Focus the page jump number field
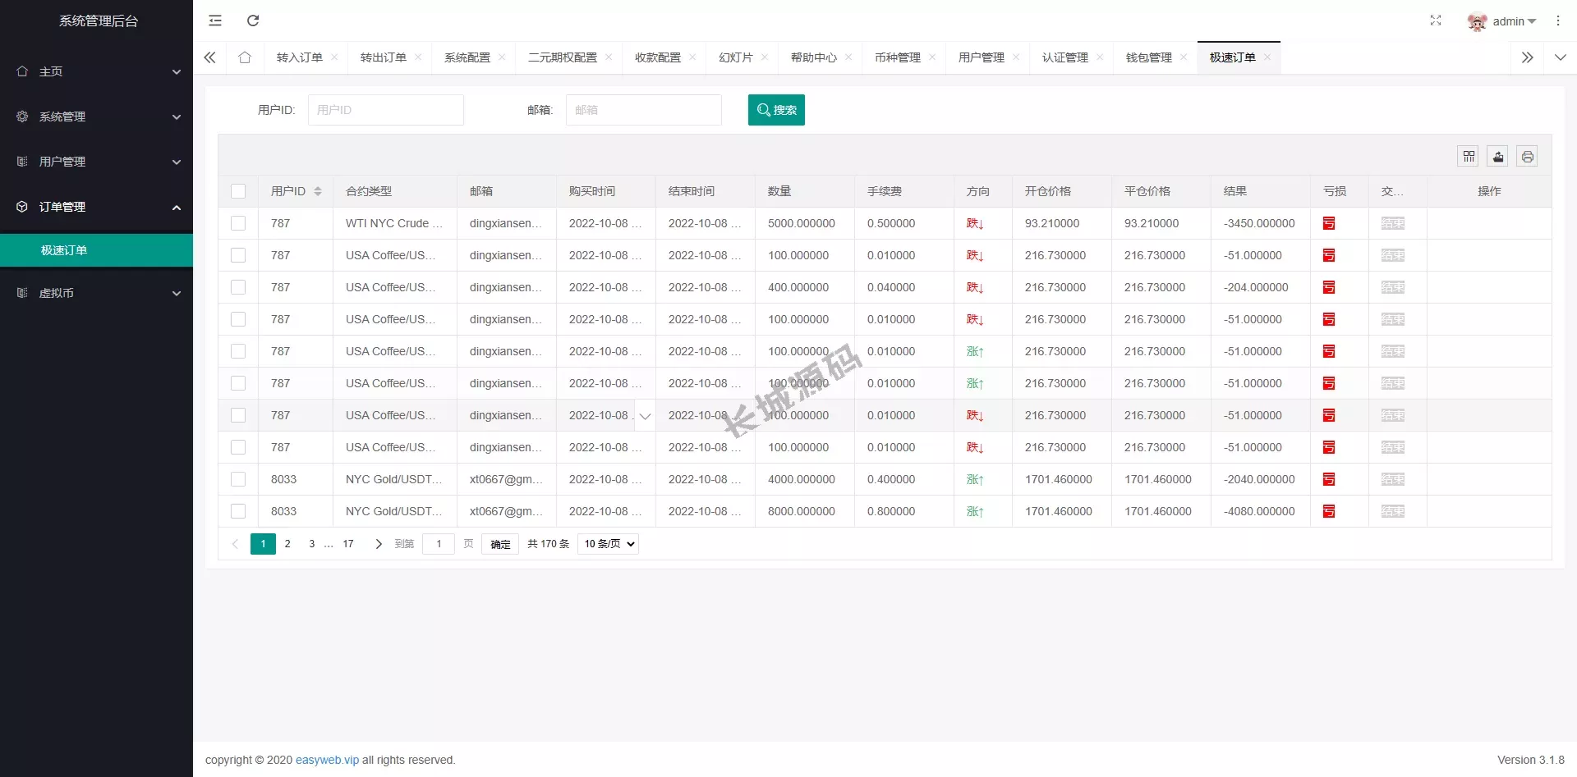This screenshot has height=777, width=1577. (x=439, y=544)
